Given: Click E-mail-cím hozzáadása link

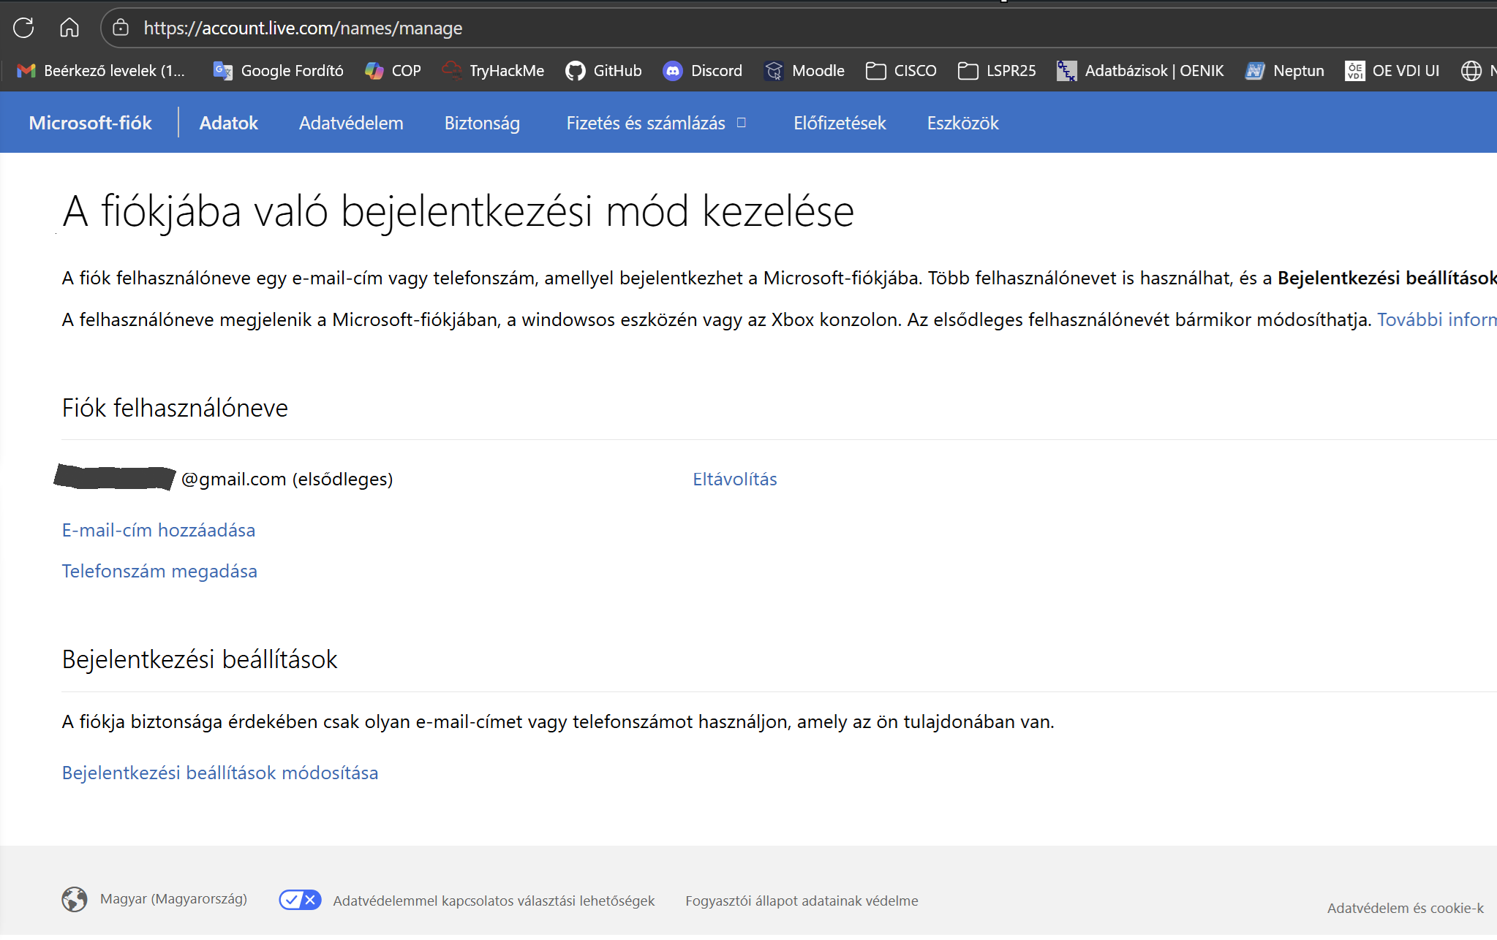Looking at the screenshot, I should pos(159,530).
